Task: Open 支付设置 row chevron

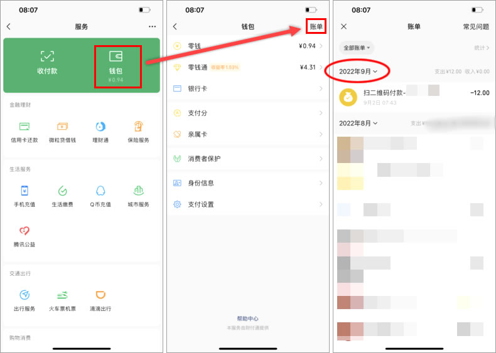Action: coord(321,204)
